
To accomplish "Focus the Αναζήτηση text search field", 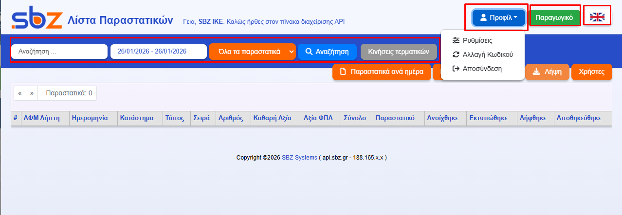I will pos(59,52).
